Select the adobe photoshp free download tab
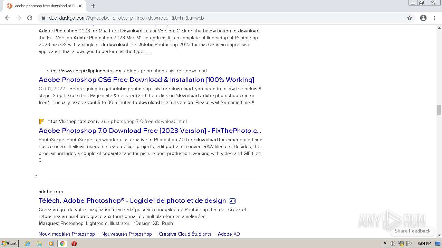442x248 pixels. pos(45,6)
